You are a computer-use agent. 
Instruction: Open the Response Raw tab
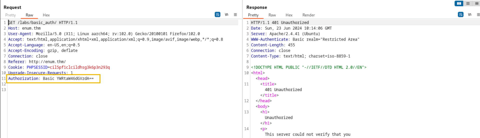(272, 15)
